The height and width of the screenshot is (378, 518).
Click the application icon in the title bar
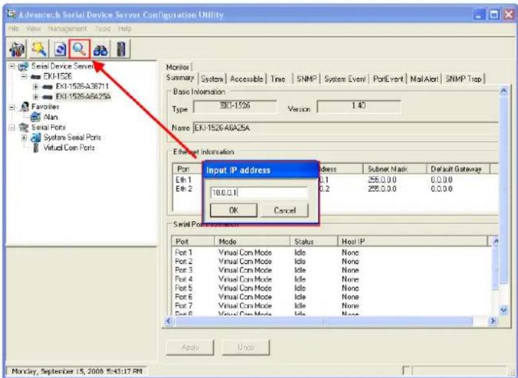12,14
